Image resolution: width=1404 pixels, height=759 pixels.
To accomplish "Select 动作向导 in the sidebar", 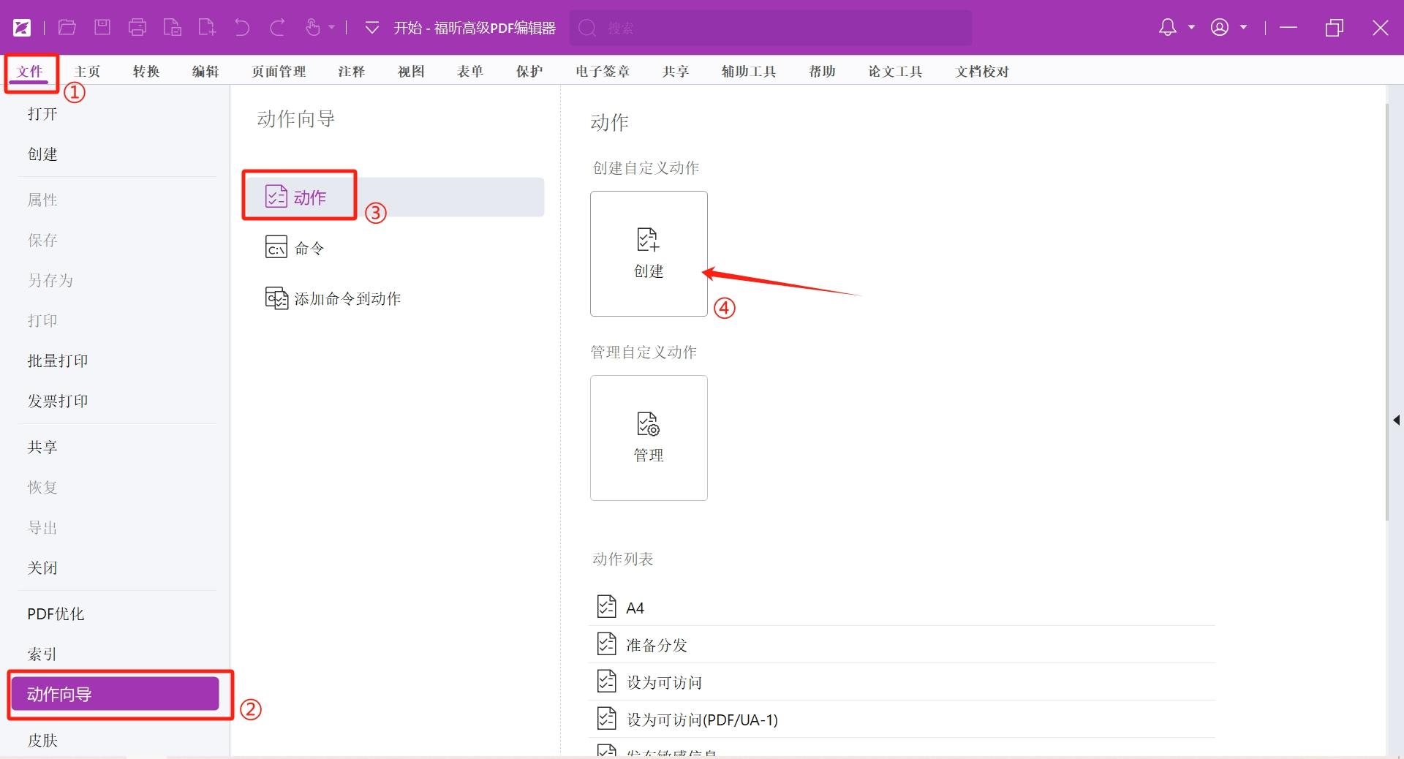I will (x=115, y=694).
